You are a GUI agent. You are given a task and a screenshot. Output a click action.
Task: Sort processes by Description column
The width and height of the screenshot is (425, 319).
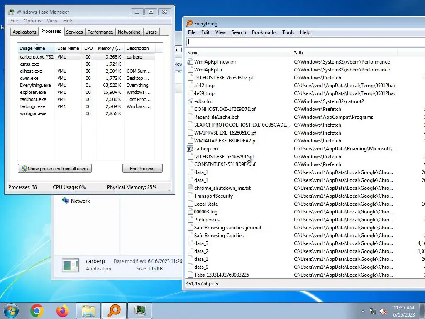pos(139,48)
